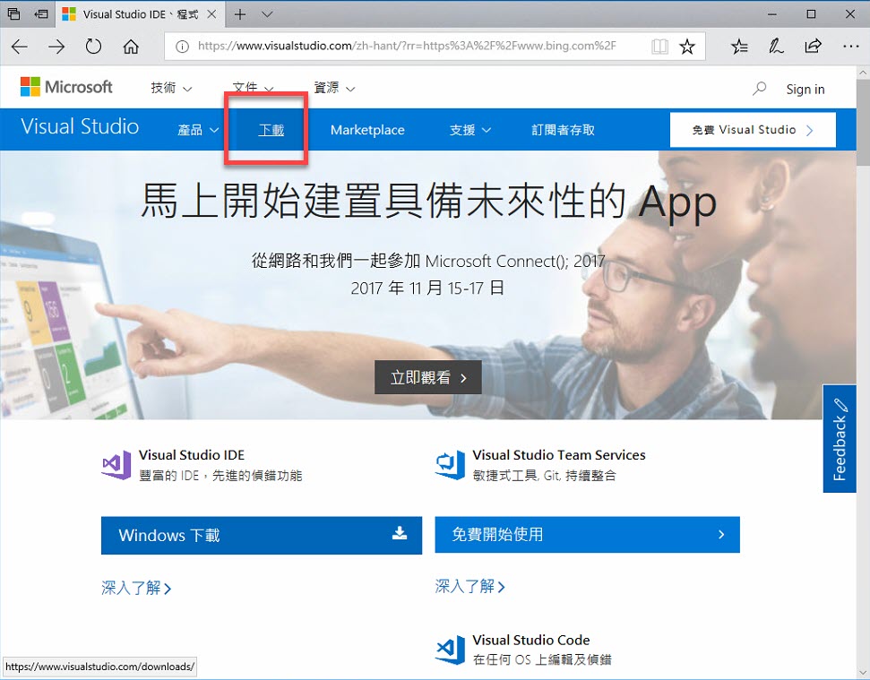Open 深入了解 link under Team Services
Viewport: 870px width, 680px height.
pyautogui.click(x=470, y=586)
